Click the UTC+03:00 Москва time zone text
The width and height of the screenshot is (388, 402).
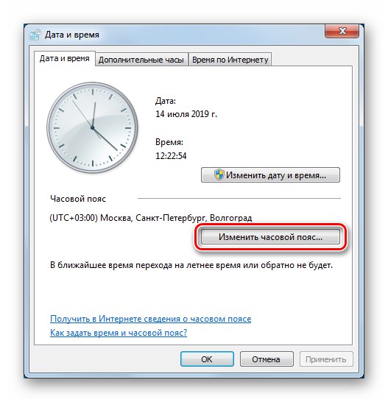pyautogui.click(x=151, y=218)
